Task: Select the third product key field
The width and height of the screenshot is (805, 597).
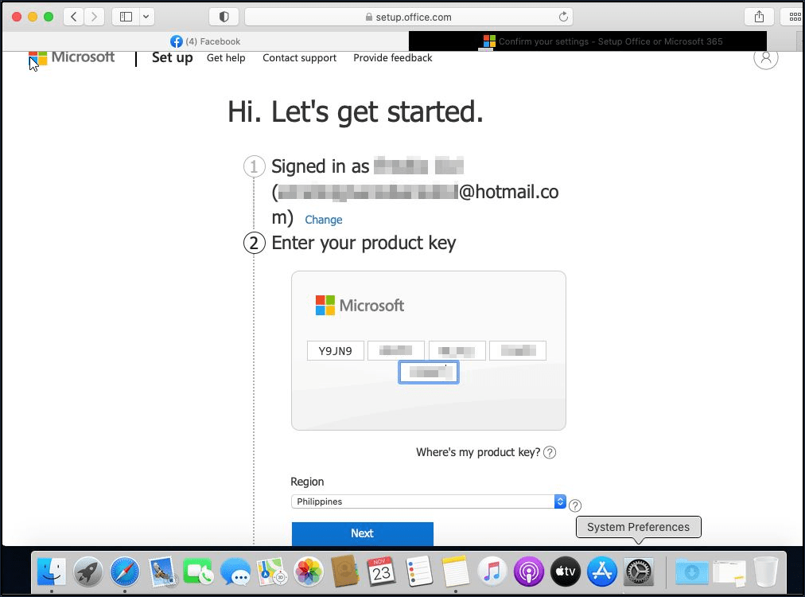Action: pos(457,351)
